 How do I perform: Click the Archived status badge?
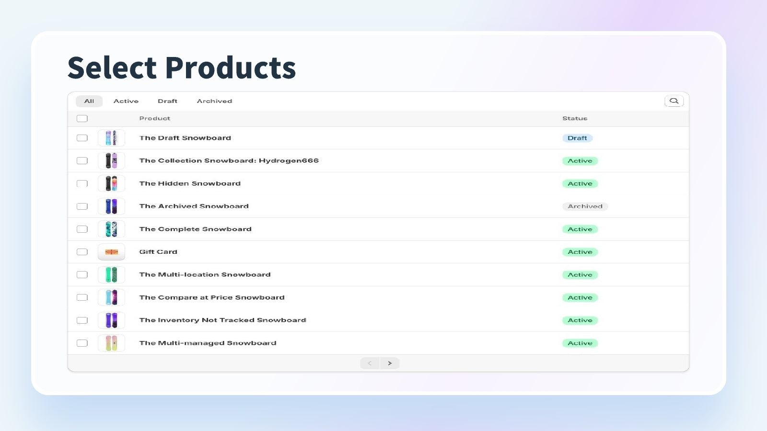click(585, 206)
